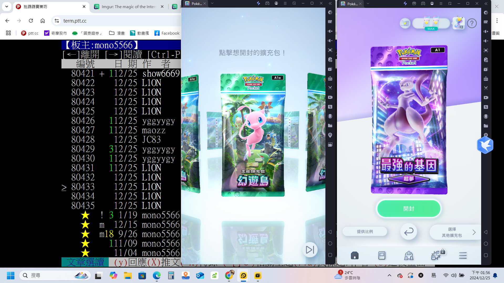504x283 pixels.
Task: Toggle the 易 input method indicator
Action: click(434, 275)
